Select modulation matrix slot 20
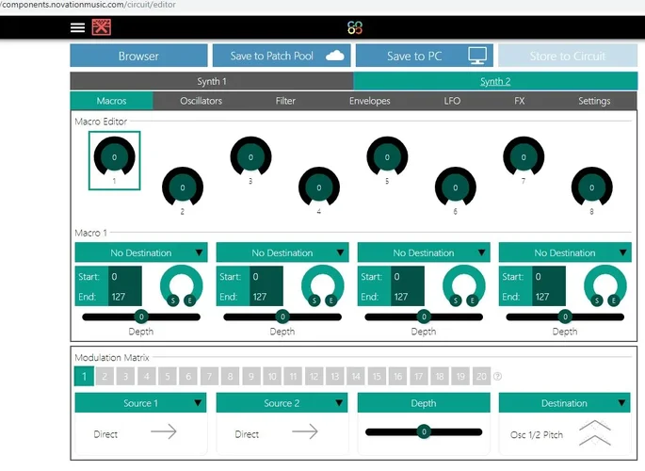Screen dimensions: 645x471 click(481, 376)
